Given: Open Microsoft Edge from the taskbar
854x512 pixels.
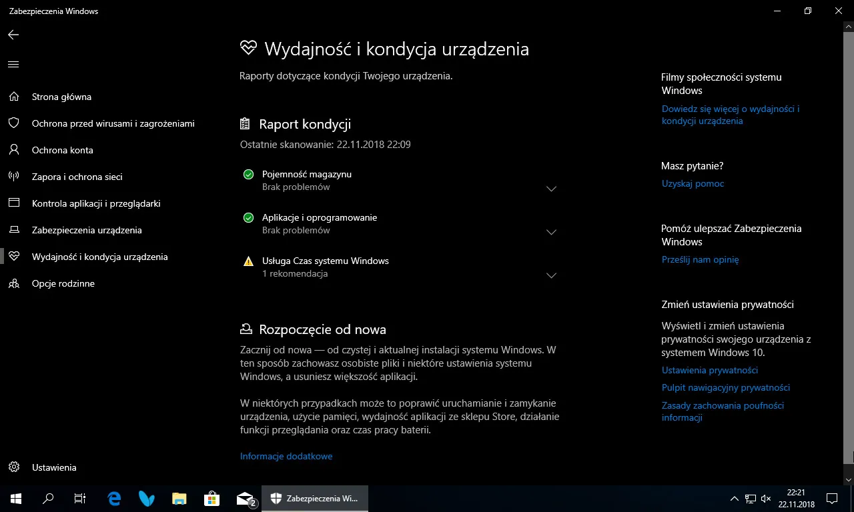Looking at the screenshot, I should tap(114, 498).
